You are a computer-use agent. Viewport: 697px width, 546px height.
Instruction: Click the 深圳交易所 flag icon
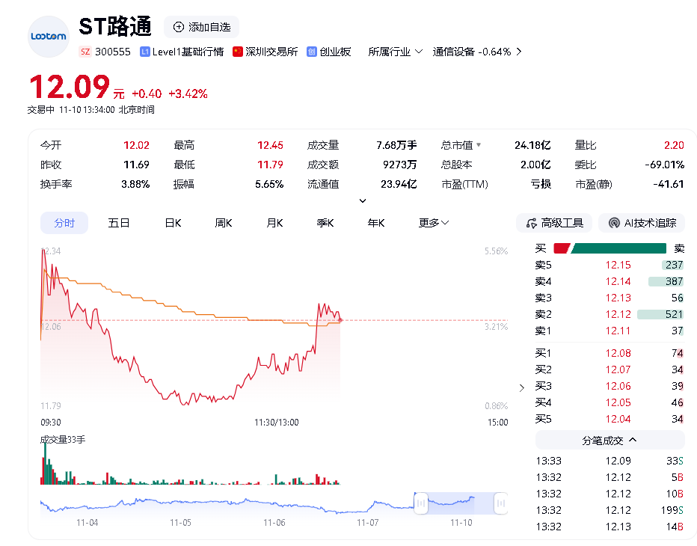238,52
